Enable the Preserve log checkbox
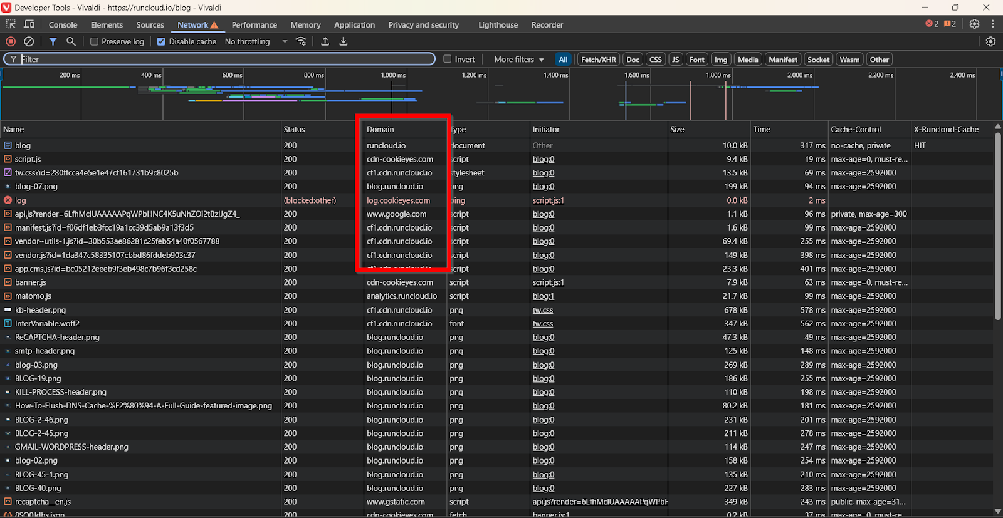Viewport: 1003px width, 518px height. click(x=95, y=42)
